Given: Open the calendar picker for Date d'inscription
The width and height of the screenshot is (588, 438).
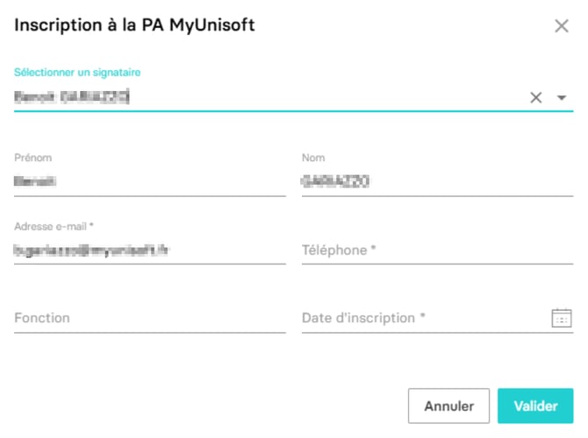Looking at the screenshot, I should click(562, 318).
